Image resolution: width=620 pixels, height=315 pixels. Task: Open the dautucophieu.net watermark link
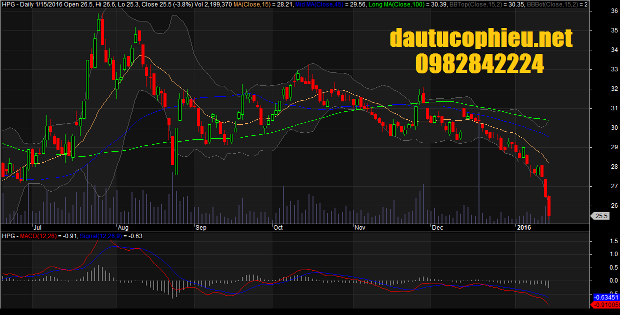pos(481,38)
